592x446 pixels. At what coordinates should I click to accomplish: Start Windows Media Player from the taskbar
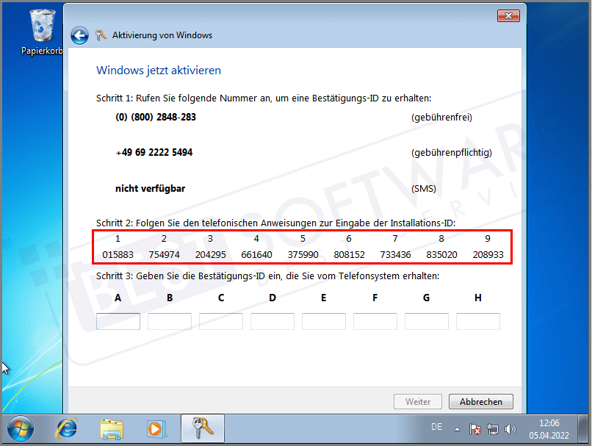pos(156,428)
